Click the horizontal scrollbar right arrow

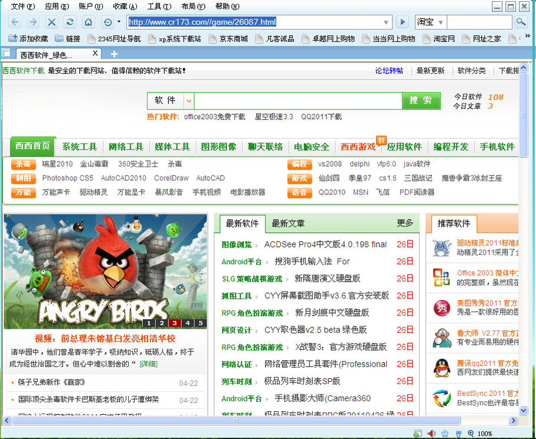pyautogui.click(x=513, y=420)
